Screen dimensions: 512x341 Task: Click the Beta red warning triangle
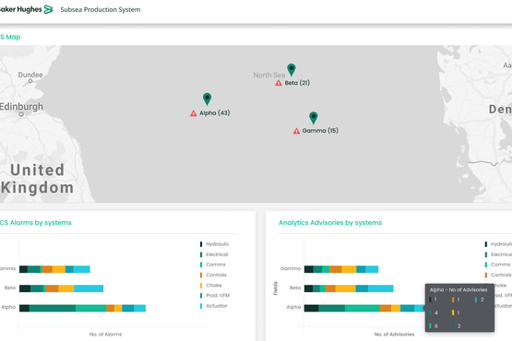coord(279,83)
